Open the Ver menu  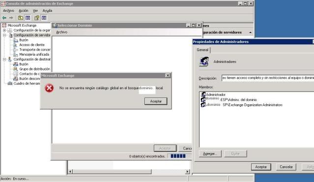[35, 11]
